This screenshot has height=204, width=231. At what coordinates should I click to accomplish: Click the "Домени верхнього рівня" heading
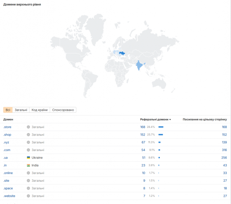coord(22,4)
